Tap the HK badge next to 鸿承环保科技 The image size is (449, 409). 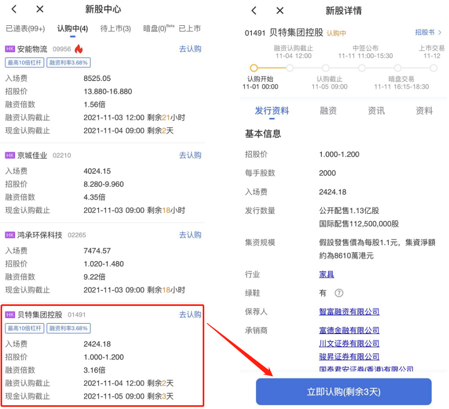10,235
